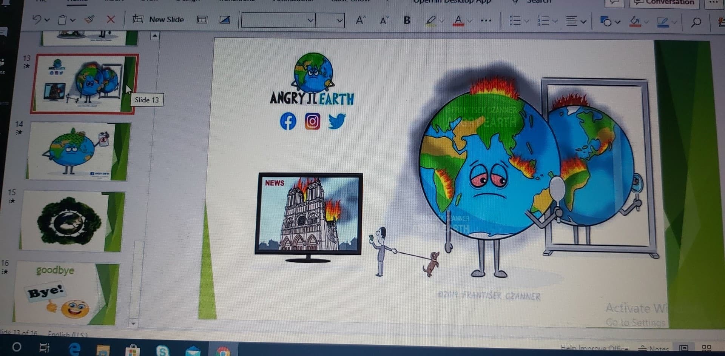Image resolution: width=725 pixels, height=356 pixels.
Task: Click the Undo arrow icon
Action: [37, 19]
